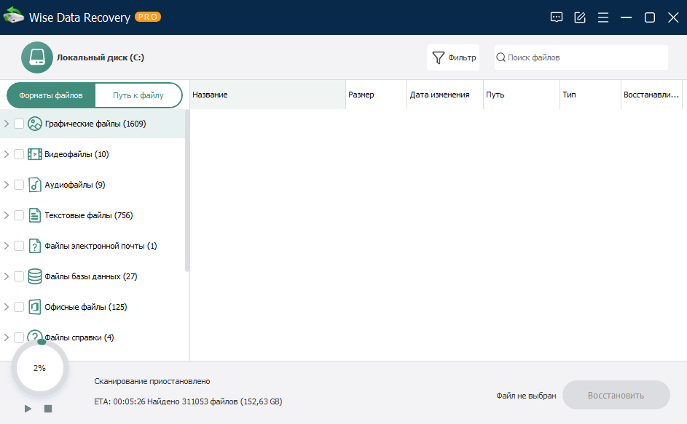Click the database files cylinder icon
This screenshot has height=424, width=687.
35,276
